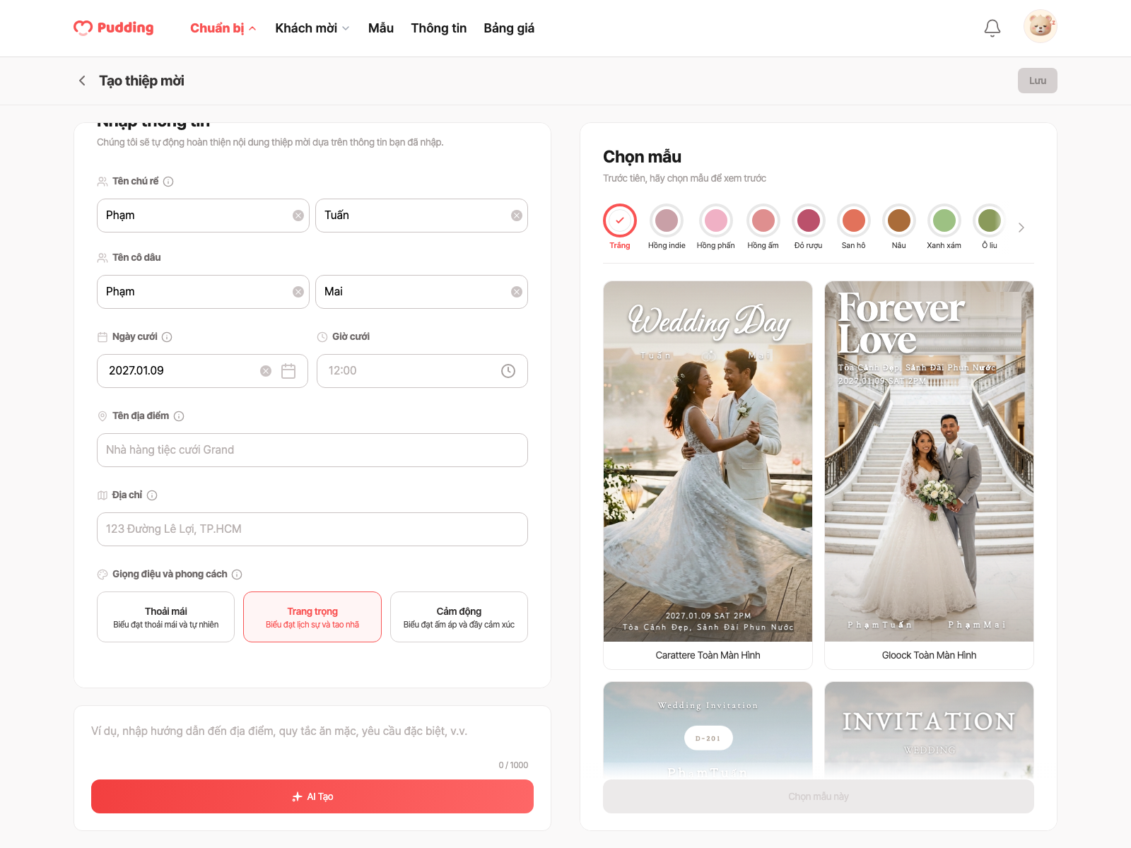Go back using the arrow beside Tạo thiệp mời
Viewport: 1131px width, 848px height.
click(82, 81)
